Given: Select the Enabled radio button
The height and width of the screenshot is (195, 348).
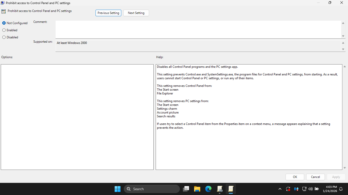Looking at the screenshot, I should click(x=4, y=30).
